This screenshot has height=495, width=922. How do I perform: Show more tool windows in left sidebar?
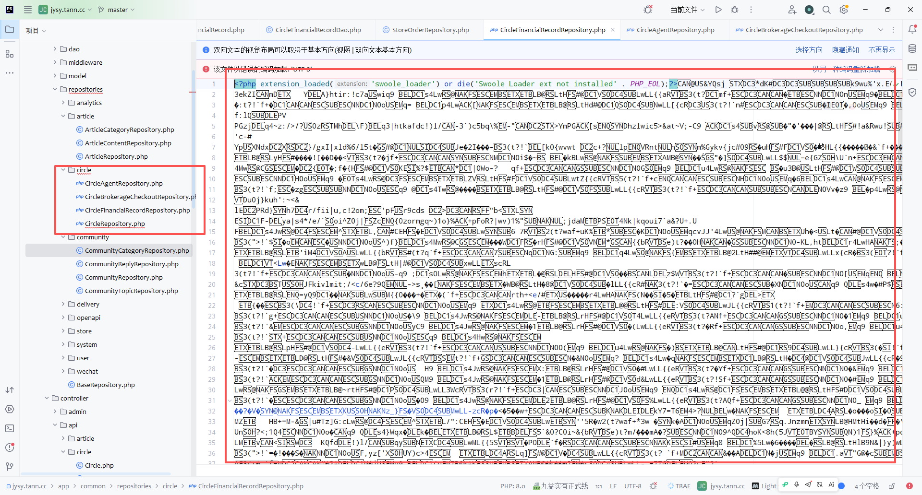pos(10,73)
